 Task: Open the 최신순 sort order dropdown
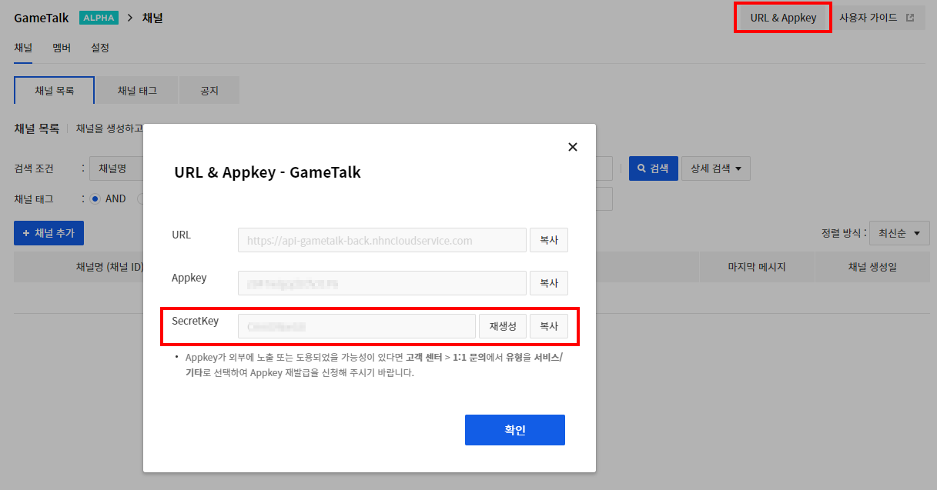(x=899, y=233)
